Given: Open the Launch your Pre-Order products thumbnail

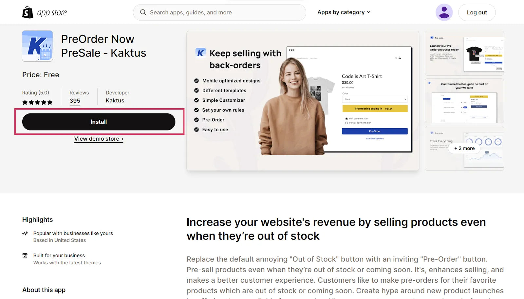Looking at the screenshot, I should click(464, 53).
